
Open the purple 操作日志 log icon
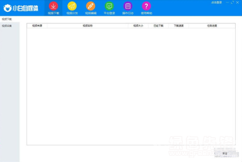coord(128,8)
